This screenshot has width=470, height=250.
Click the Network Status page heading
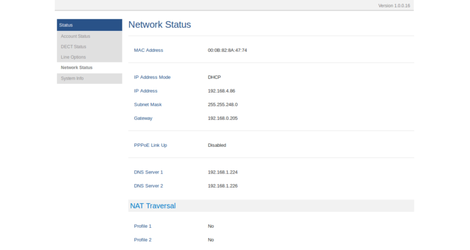pyautogui.click(x=160, y=25)
